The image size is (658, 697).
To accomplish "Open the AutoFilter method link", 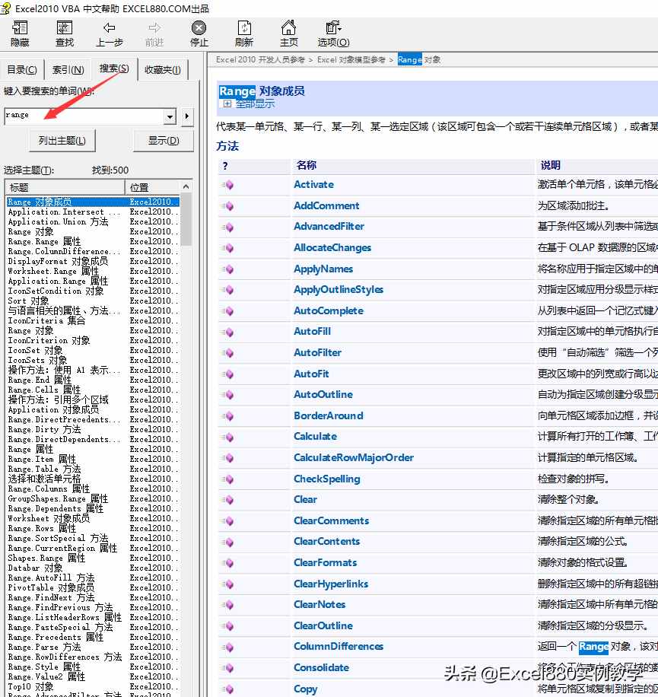I will pos(318,352).
